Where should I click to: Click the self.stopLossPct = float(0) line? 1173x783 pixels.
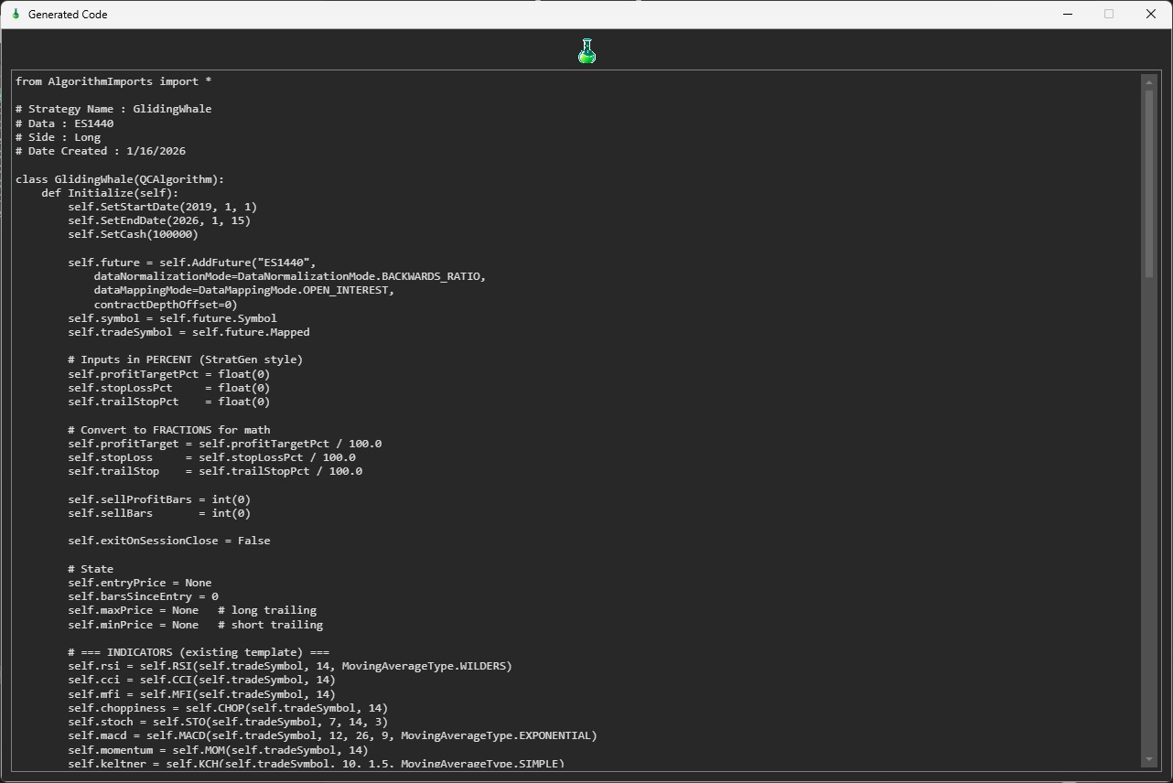point(169,388)
